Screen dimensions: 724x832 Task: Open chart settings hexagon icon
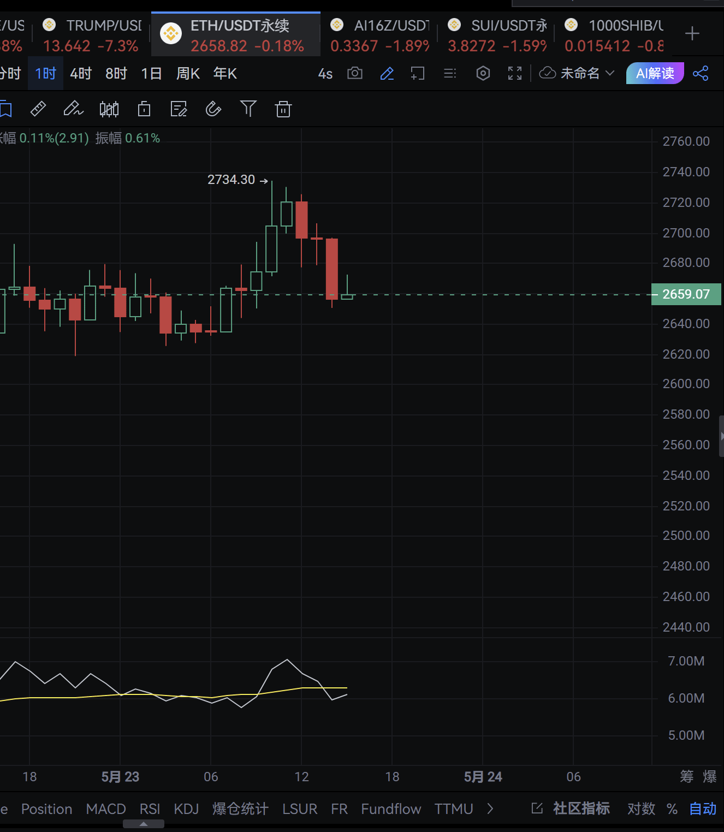click(483, 73)
